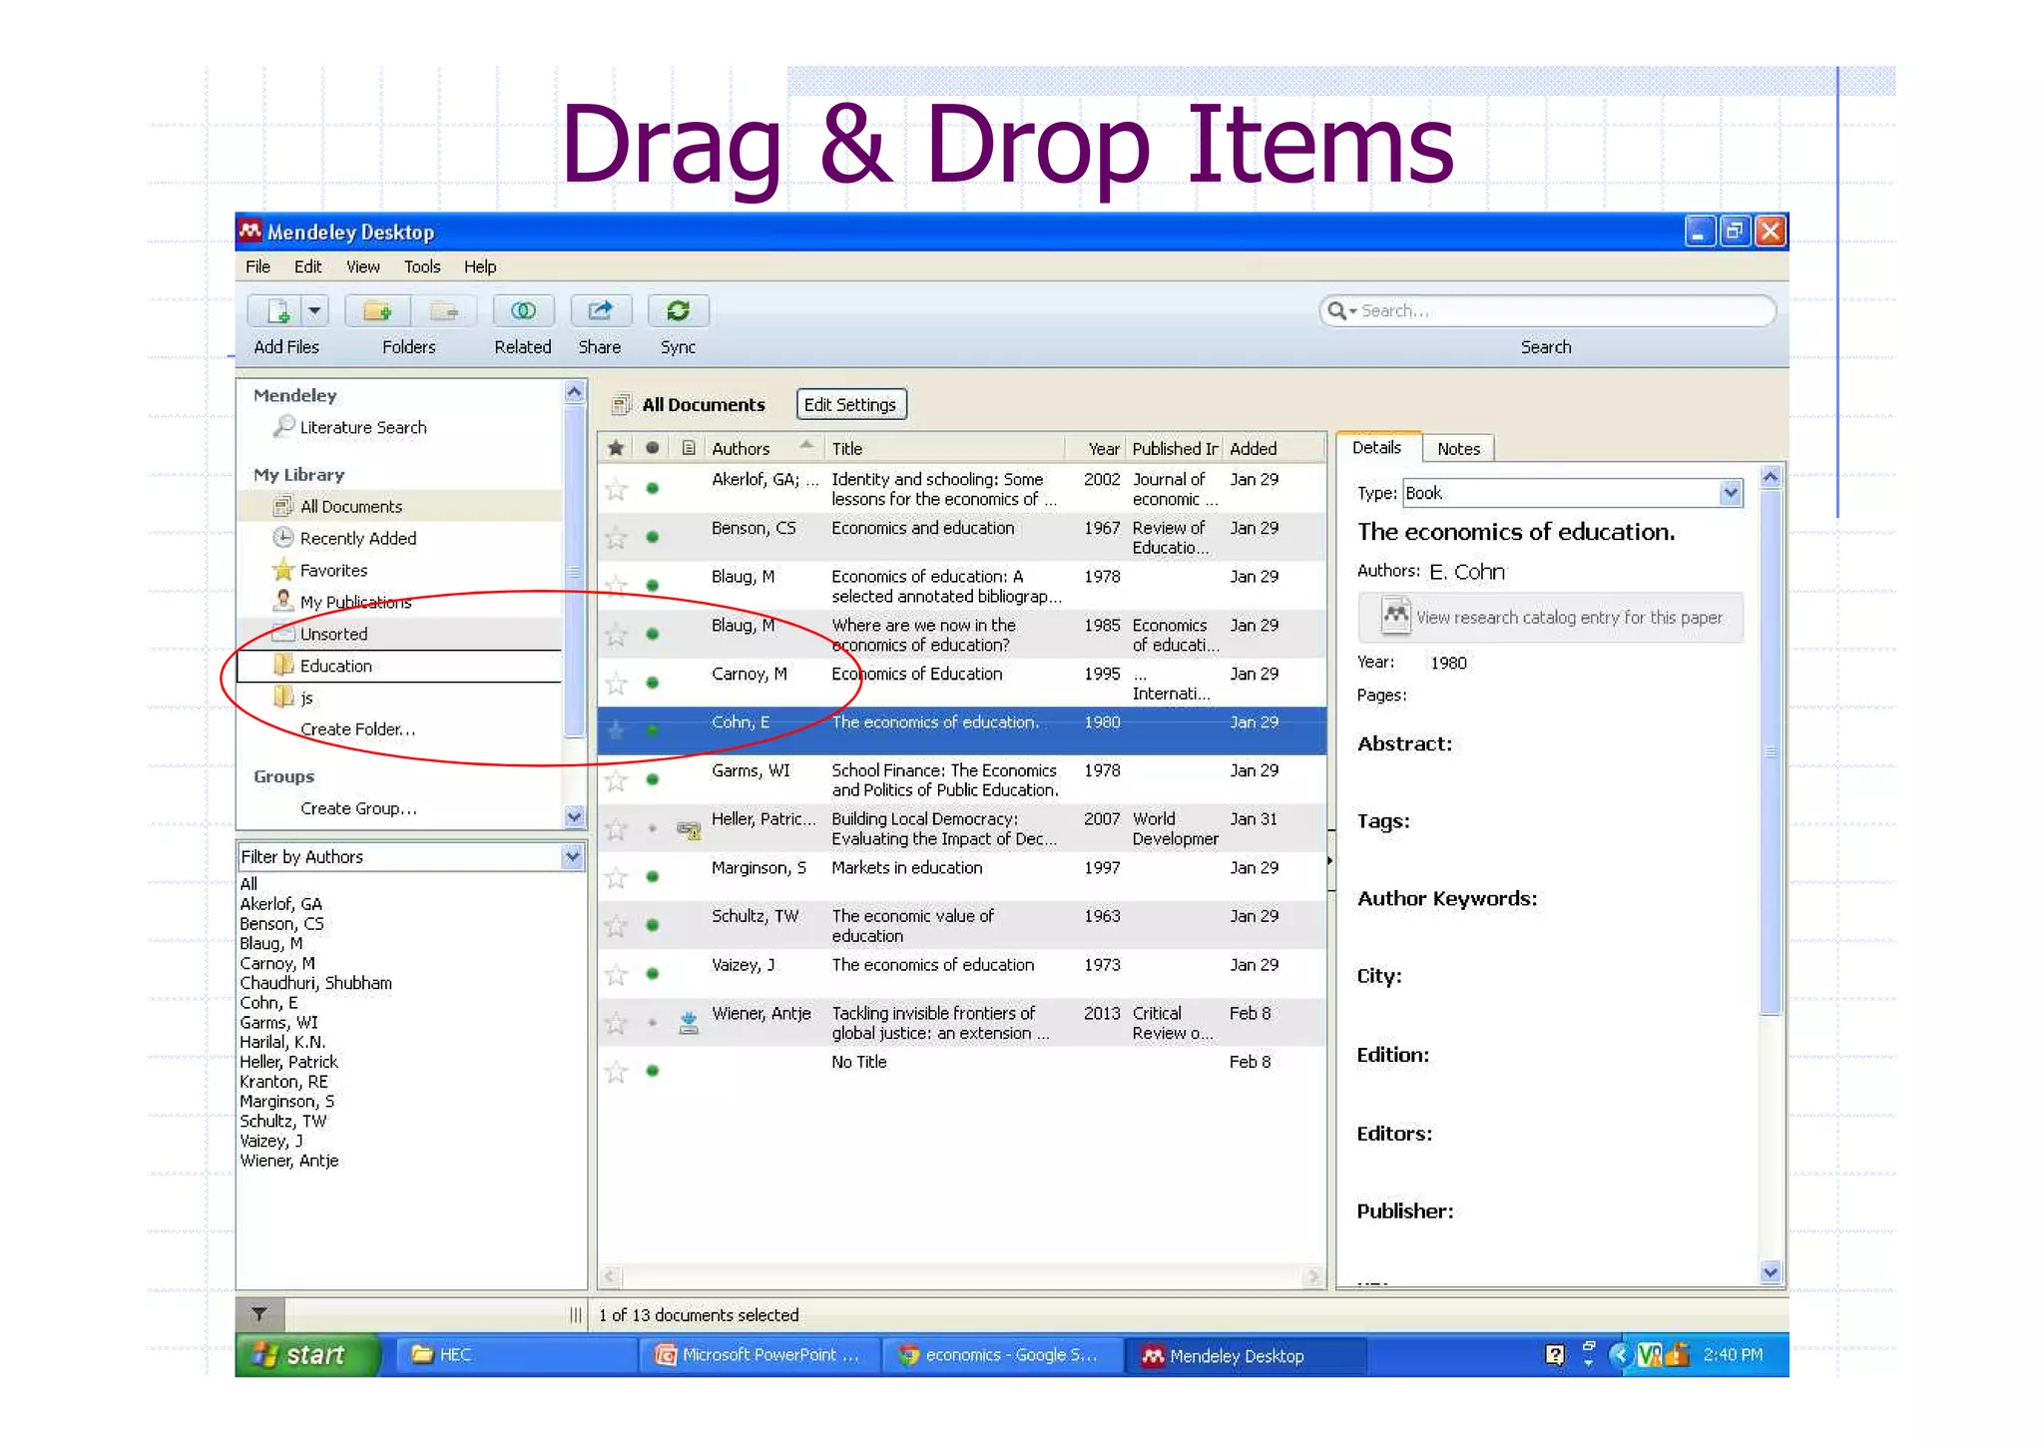Toggle read status dot for No Title row

point(652,1071)
